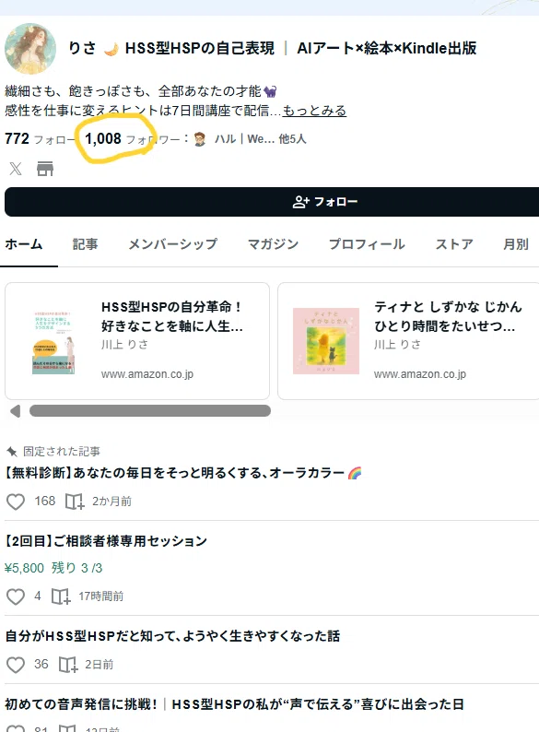Click the black フォロー button
Image resolution: width=539 pixels, height=732 pixels.
(x=272, y=202)
